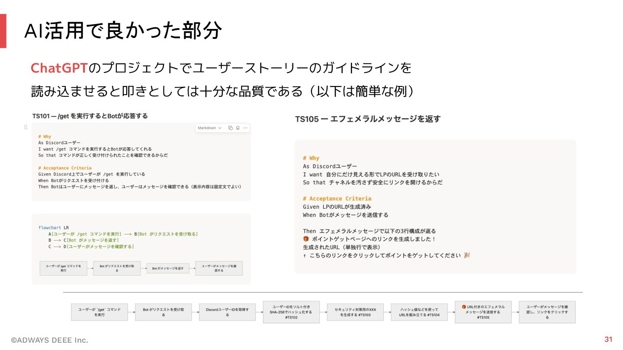Screen dimensions: 623x350
Task: Click small diagram node 'Bot がメッセージを返す'
Action: 168,268
